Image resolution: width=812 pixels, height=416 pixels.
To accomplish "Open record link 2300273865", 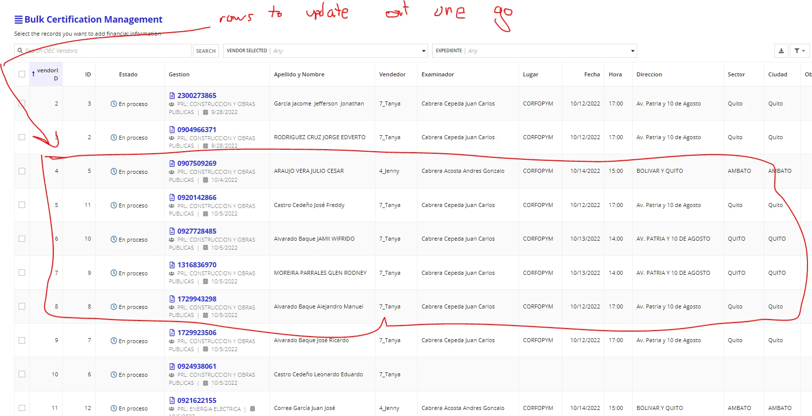I will (x=197, y=95).
